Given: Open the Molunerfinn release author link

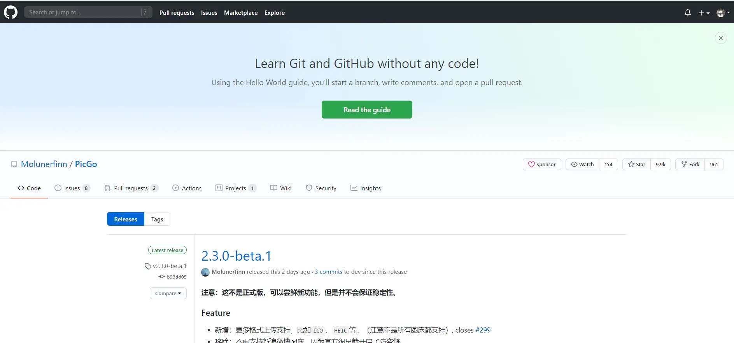Looking at the screenshot, I should (228, 272).
